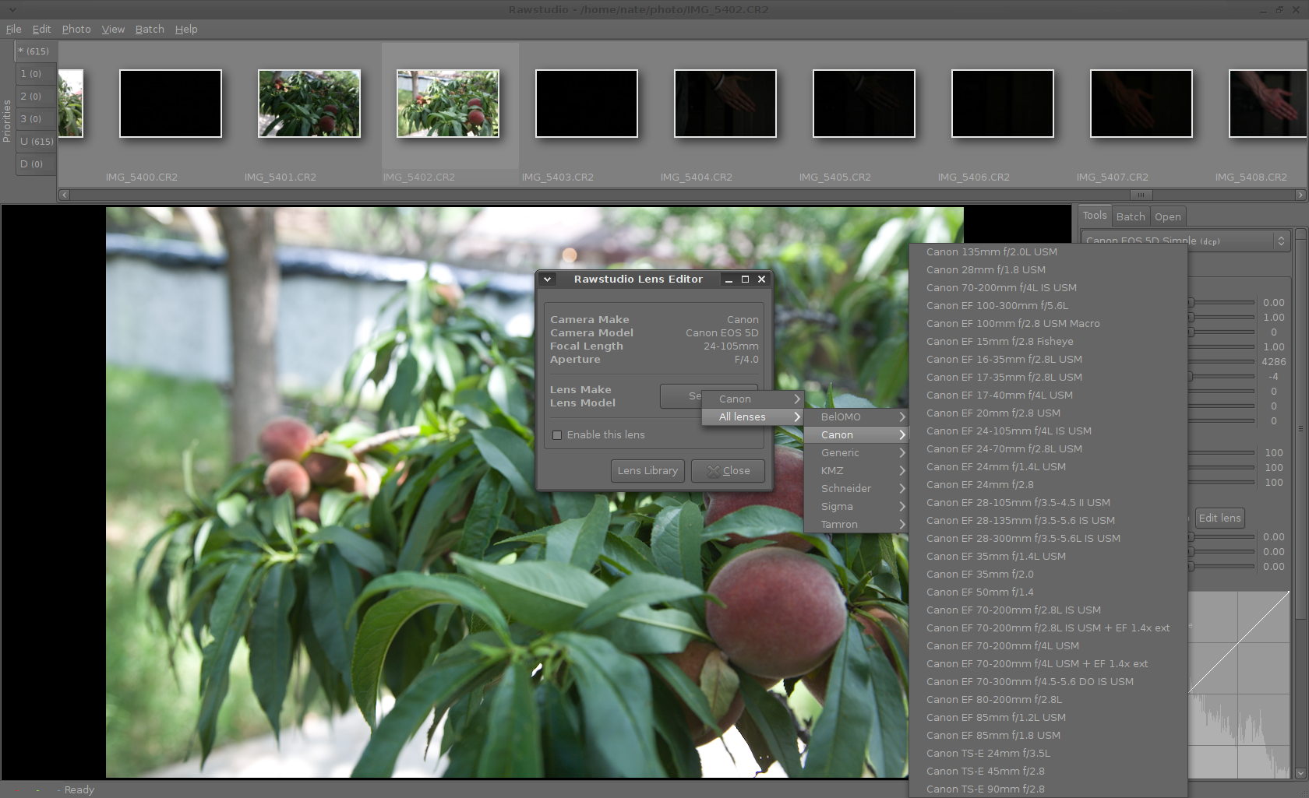Expand the Generic lens maker submenu
1309x798 pixels.
856,452
